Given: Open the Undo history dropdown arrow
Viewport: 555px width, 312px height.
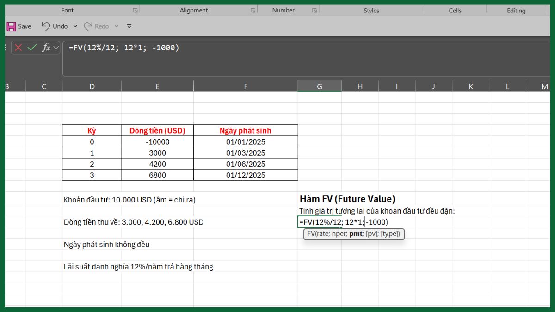Looking at the screenshot, I should [x=75, y=26].
